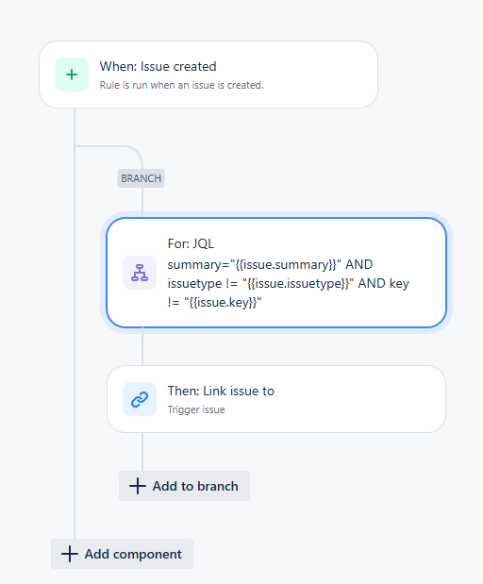Add a new step to the branch
The width and height of the screenshot is (483, 584).
click(x=184, y=486)
